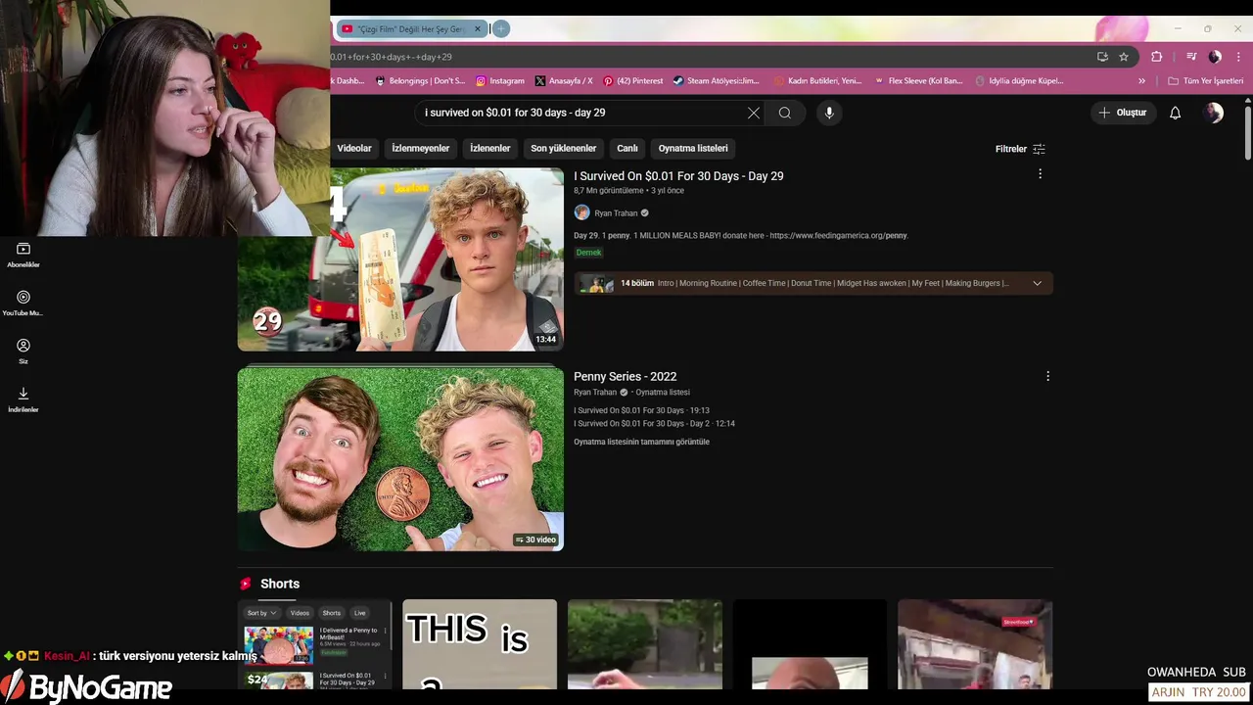This screenshot has height=705, width=1253.
Task: Click the install/cast icon in address bar
Action: pos(1102,57)
